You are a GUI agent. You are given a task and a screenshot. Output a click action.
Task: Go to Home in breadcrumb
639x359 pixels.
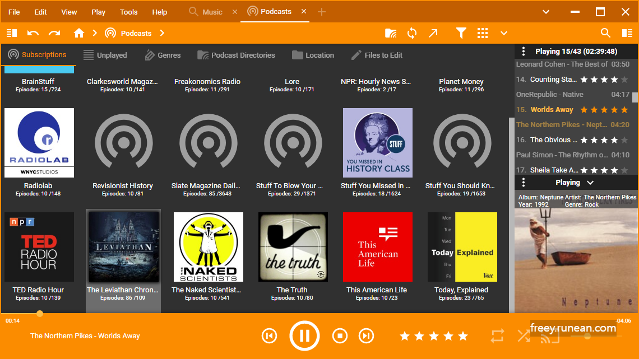pos(78,33)
